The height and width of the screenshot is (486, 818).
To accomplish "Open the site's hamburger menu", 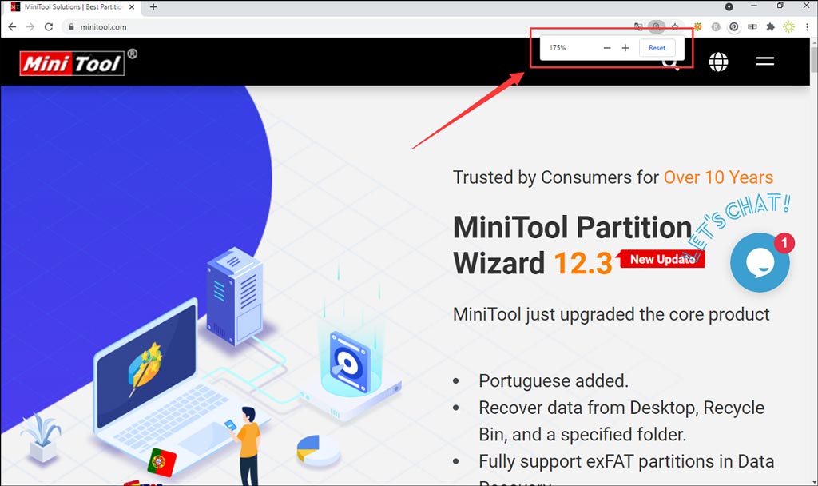I will coord(764,61).
